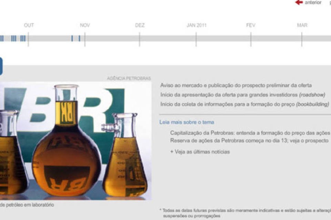
Task: Click the first blue event marker in October
Action: [x=72, y=38]
